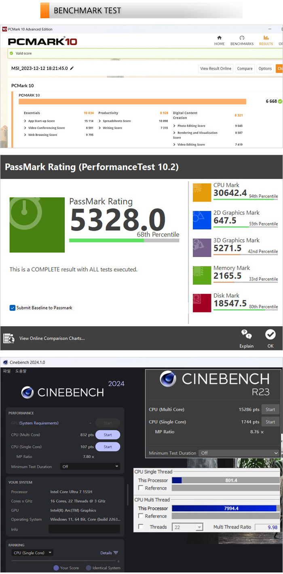Expand Video Conferencing Score row
283x574 pixels.
pos(25,128)
